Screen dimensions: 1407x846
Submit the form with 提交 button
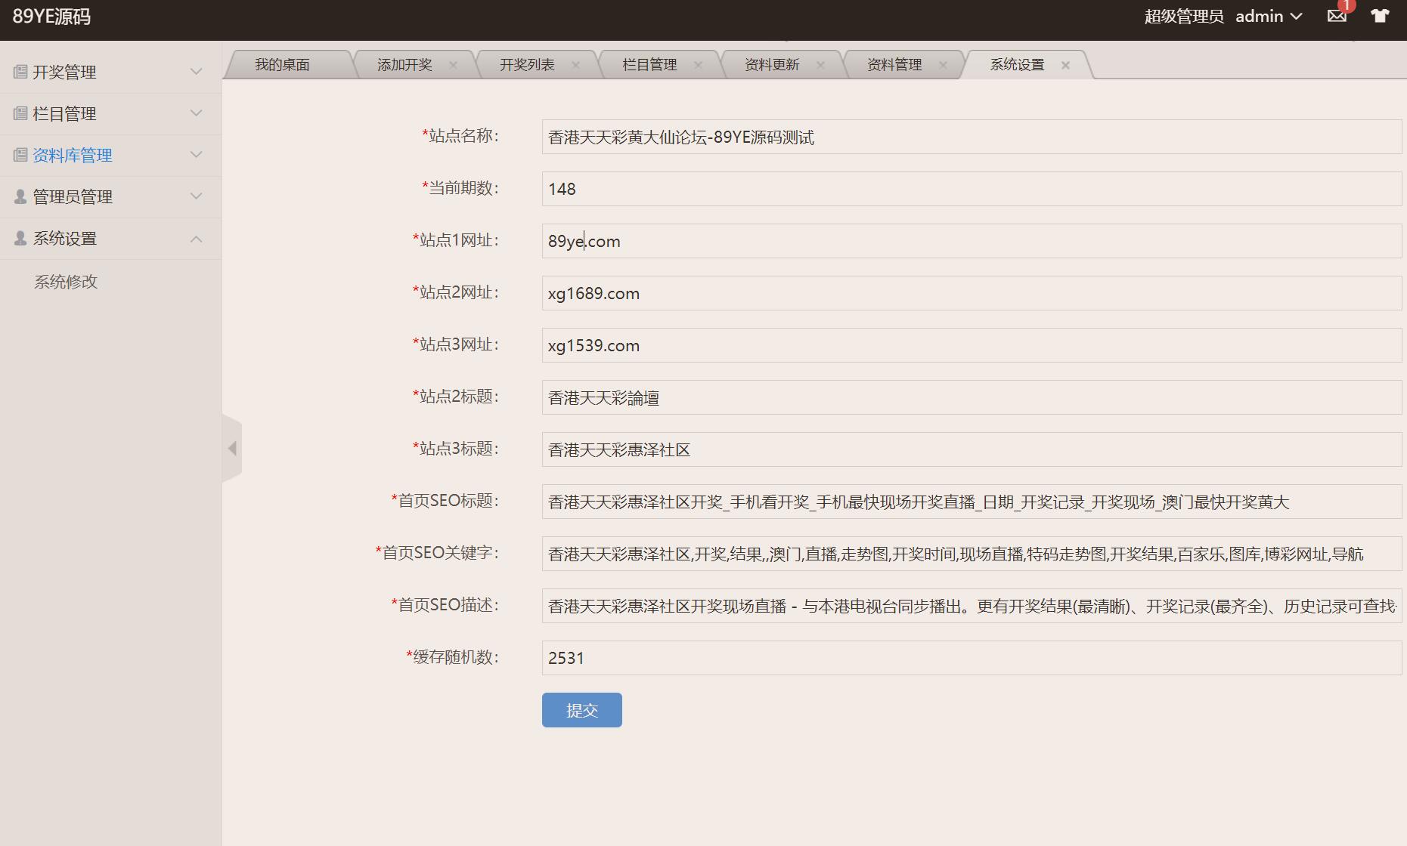click(581, 710)
